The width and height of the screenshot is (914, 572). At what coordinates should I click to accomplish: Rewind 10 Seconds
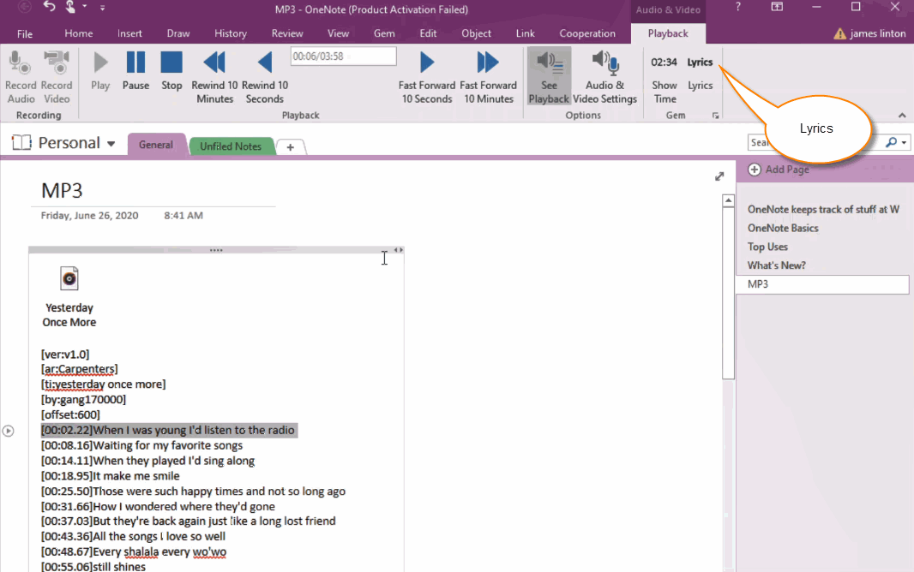click(x=265, y=77)
